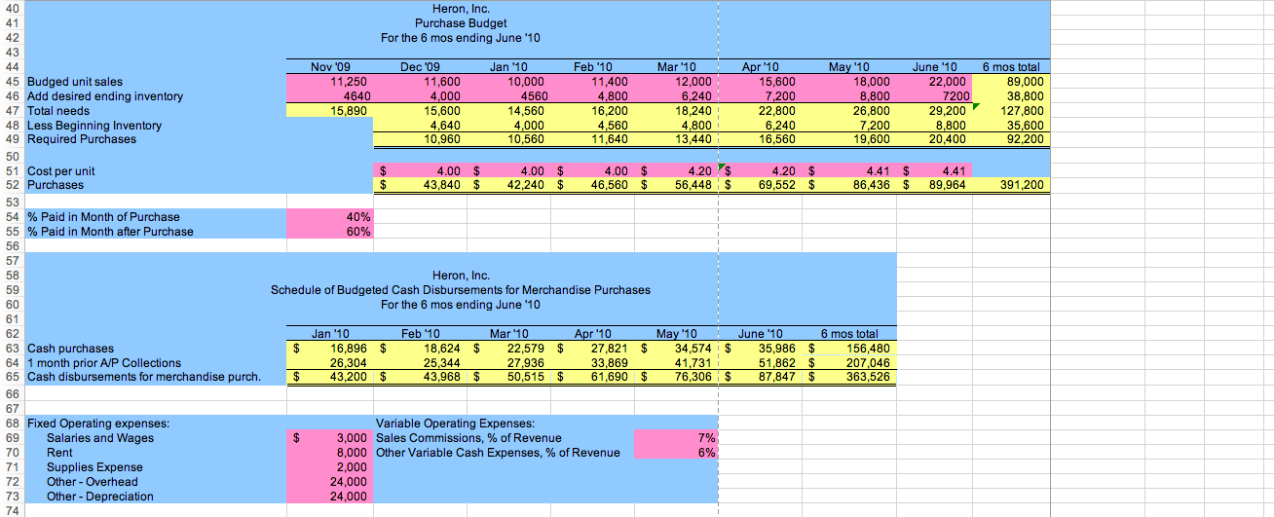Select 'Sales Commissions, % of Revenue' label
1274x517 pixels.
pyautogui.click(x=468, y=438)
